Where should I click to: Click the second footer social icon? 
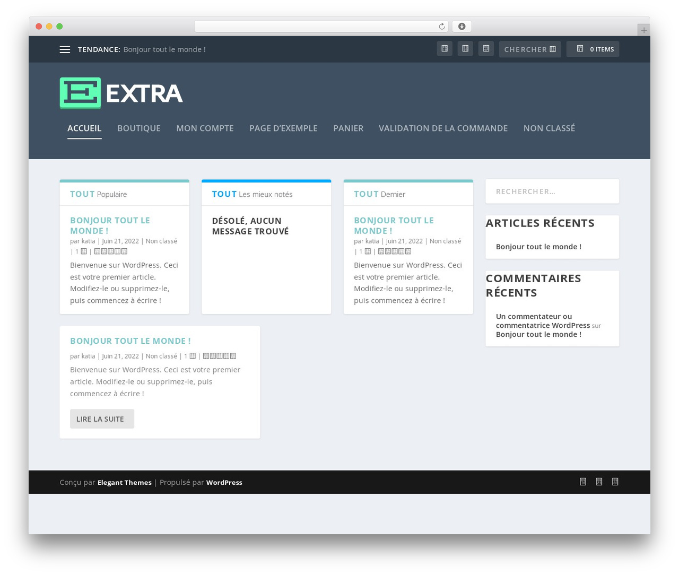[x=599, y=482]
